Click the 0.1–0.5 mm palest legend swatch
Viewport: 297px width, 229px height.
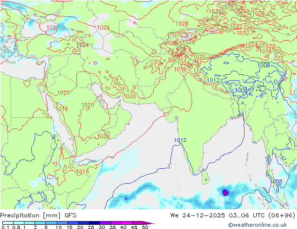8,223
